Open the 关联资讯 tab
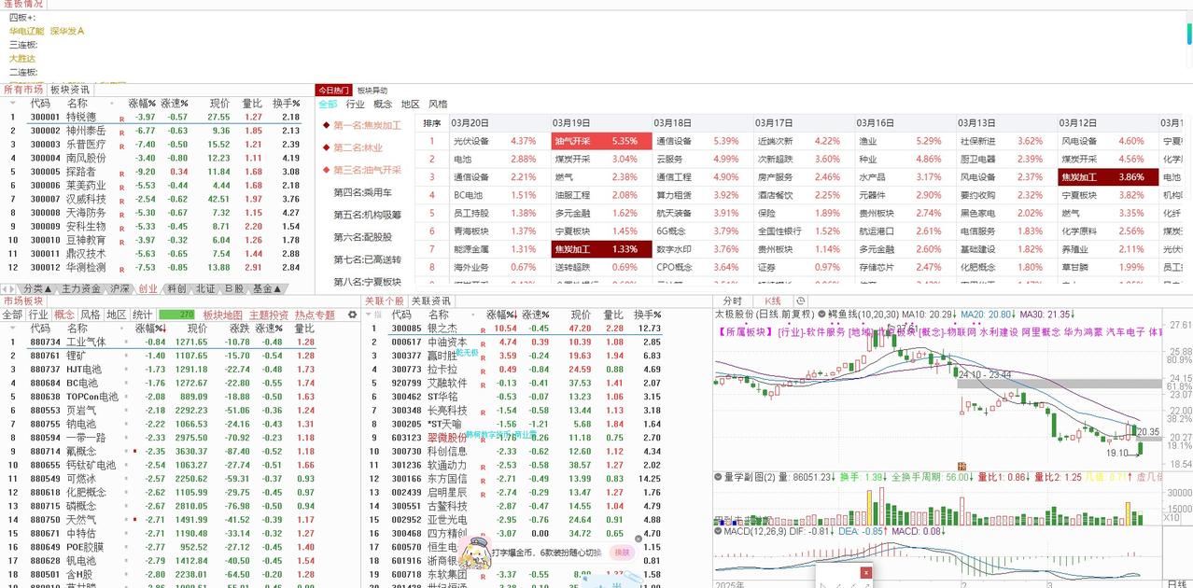This screenshot has height=588, width=1193. (432, 300)
